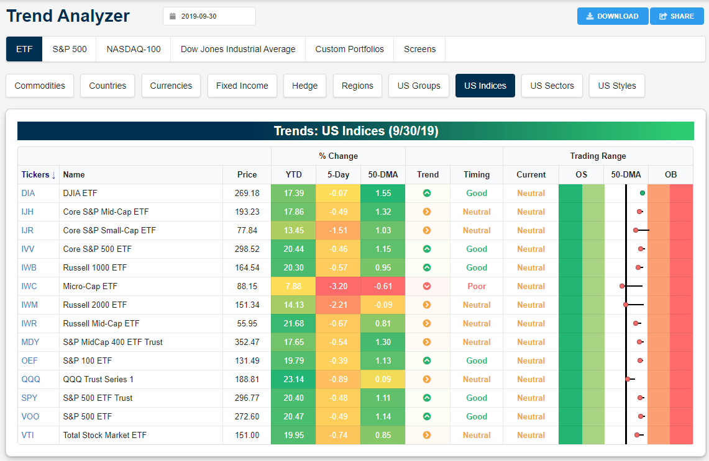Click the Share button
This screenshot has width=709, height=461.
(676, 16)
